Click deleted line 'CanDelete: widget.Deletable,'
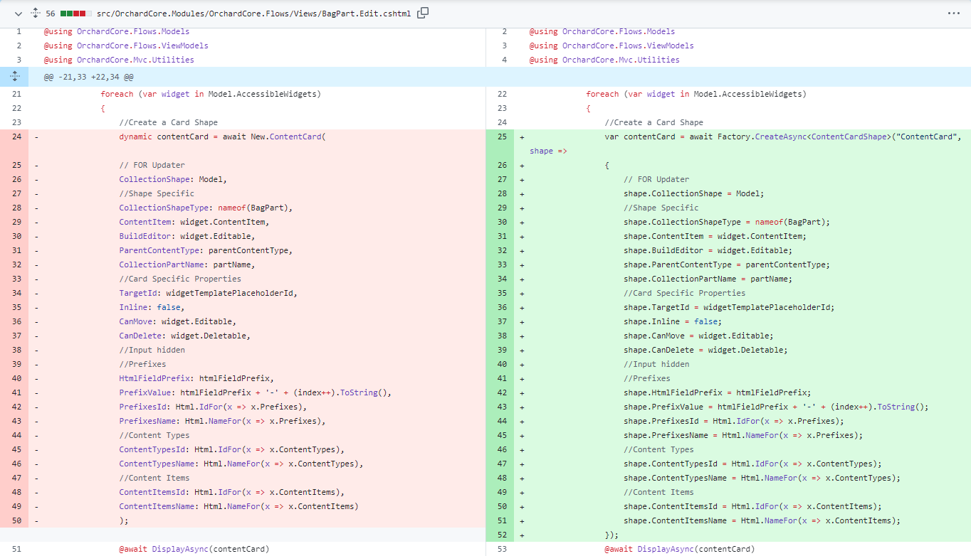This screenshot has width=971, height=556. point(184,336)
